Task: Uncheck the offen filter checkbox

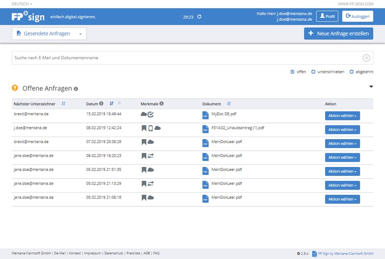Action: (x=293, y=72)
